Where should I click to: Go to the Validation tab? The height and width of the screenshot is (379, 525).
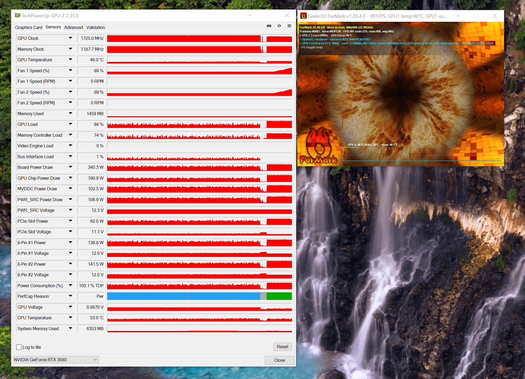point(95,27)
